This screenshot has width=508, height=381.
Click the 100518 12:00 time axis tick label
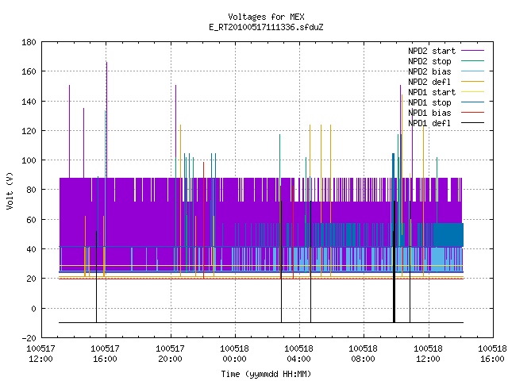pos(428,354)
